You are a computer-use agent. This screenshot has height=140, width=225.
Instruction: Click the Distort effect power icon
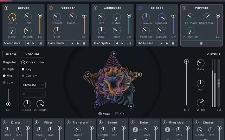click(5, 122)
